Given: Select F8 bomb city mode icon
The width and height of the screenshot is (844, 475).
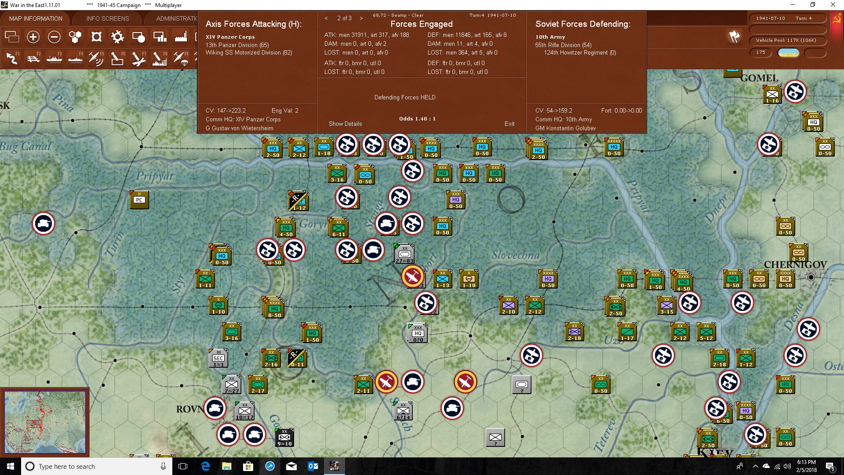Looking at the screenshot, I should (160, 58).
